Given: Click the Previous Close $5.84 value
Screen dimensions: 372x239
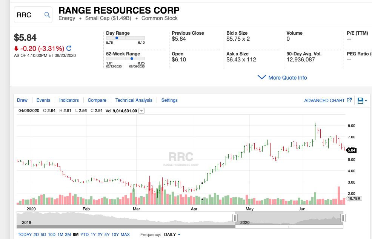Looking at the screenshot, I should [x=179, y=39].
